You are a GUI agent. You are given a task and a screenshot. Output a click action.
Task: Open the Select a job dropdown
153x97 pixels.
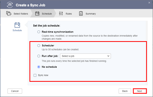point(85,56)
